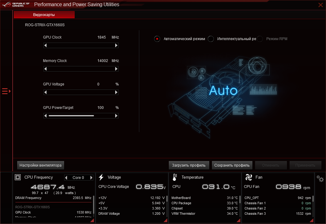The image size is (326, 224).
Task: Decrease GPU Clock with left arrow
Action: [46, 45]
